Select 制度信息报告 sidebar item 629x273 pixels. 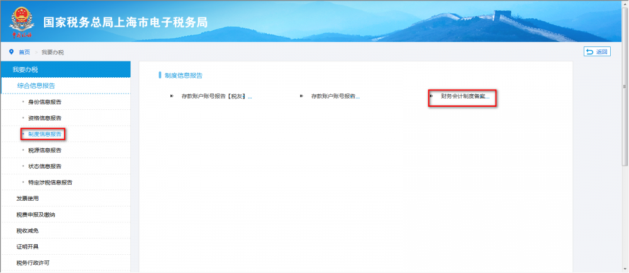click(x=45, y=134)
